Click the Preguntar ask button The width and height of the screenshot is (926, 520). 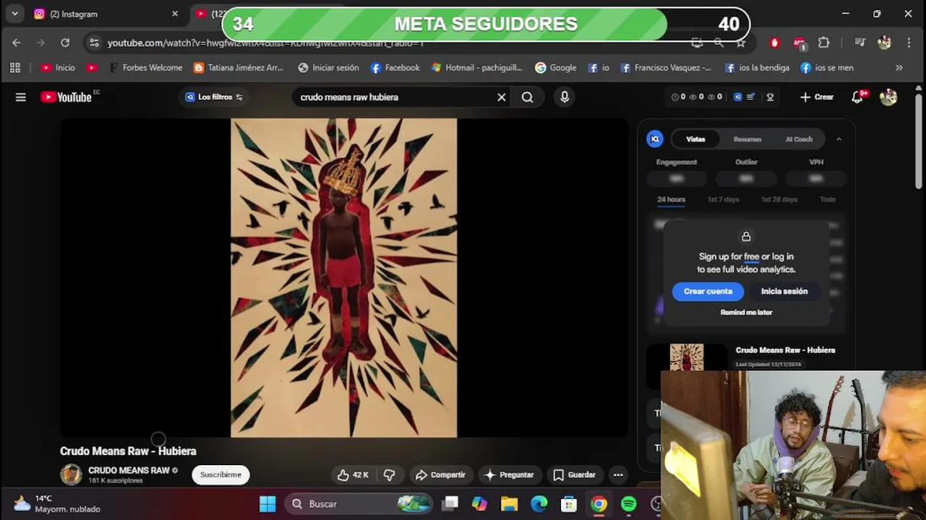[510, 474]
